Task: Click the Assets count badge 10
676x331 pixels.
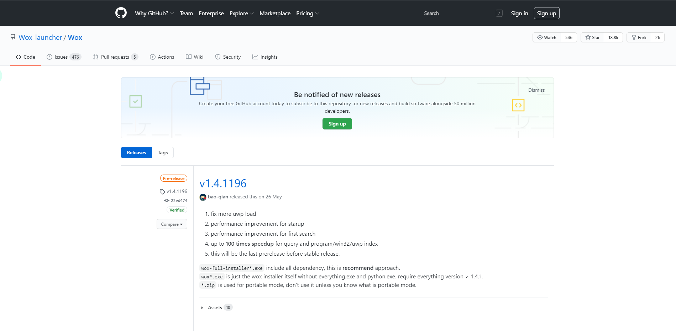Action: (x=228, y=308)
